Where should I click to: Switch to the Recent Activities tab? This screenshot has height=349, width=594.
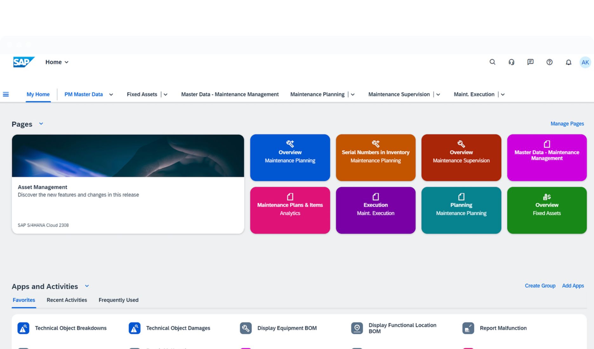tap(67, 300)
